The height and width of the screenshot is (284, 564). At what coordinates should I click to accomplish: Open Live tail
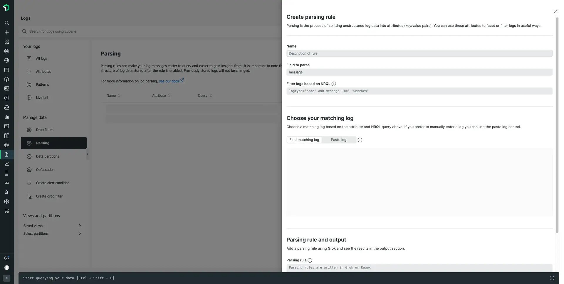[x=54, y=97]
